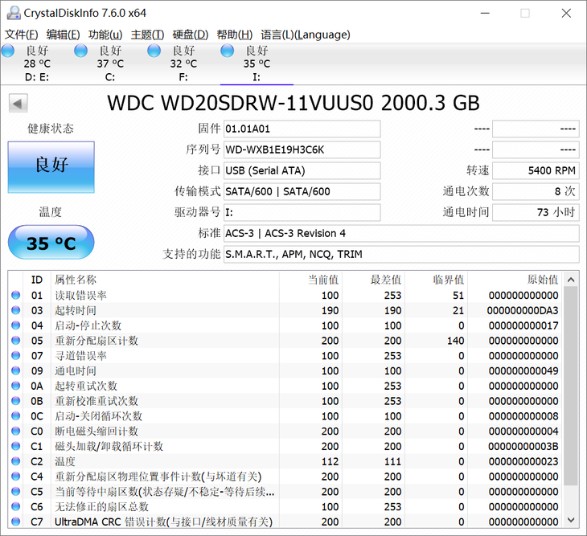Click raw value 00000000003B

click(523, 446)
